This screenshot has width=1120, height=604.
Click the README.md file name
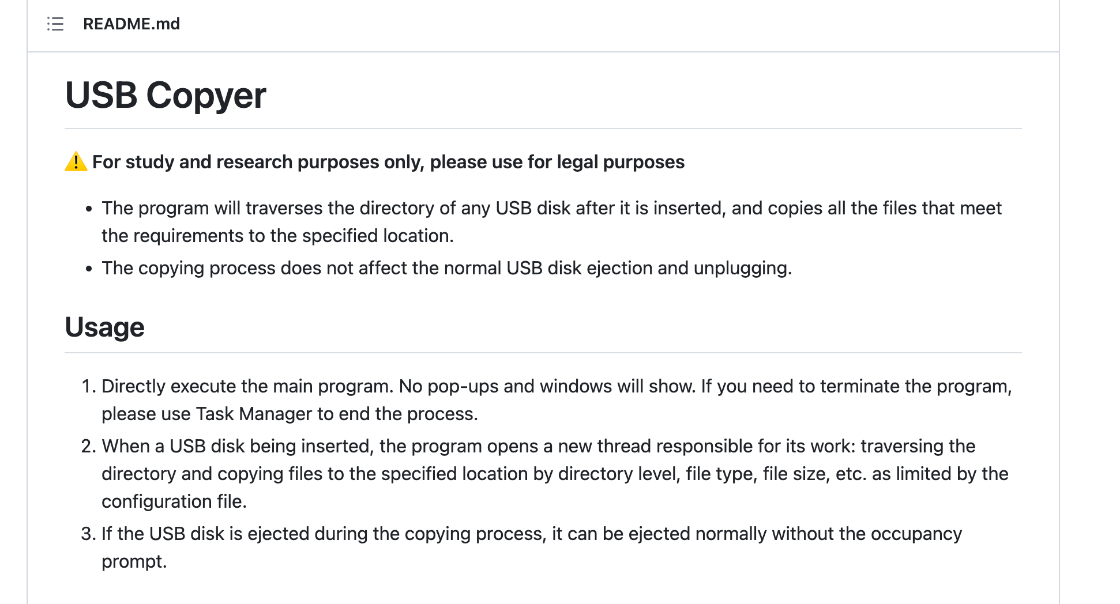(131, 24)
